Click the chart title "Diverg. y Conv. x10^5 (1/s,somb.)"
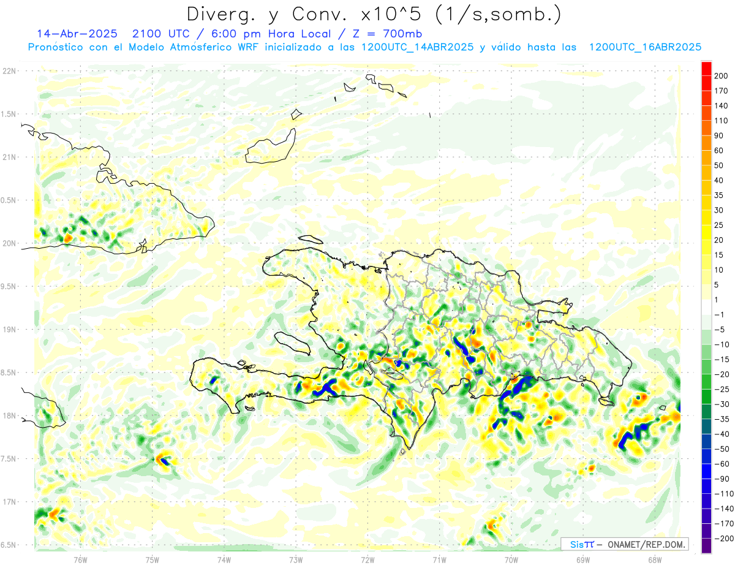The height and width of the screenshot is (568, 735). [374, 13]
